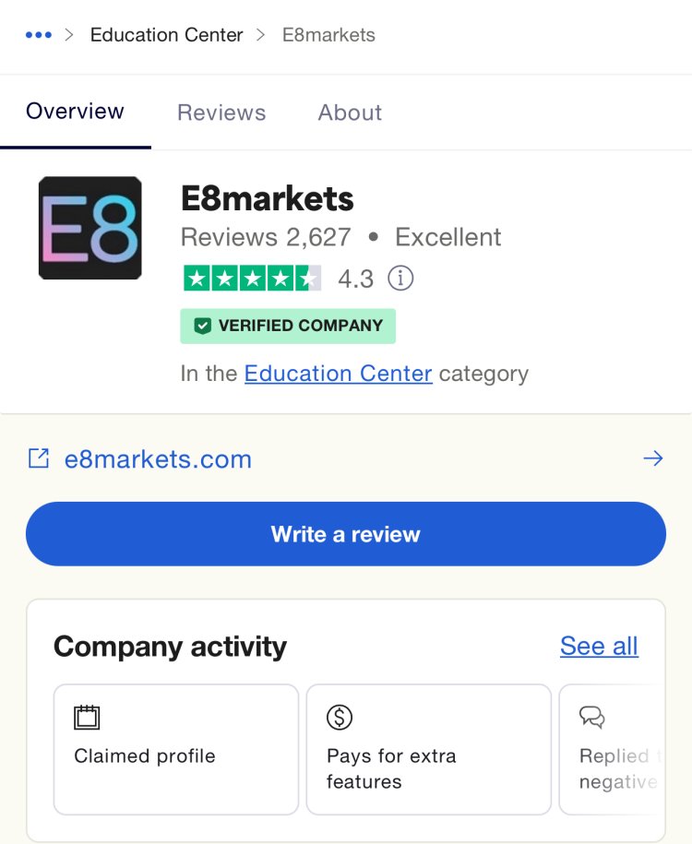692x844 pixels.
Task: Click the external link icon beside e8markets.com
Action: click(39, 458)
